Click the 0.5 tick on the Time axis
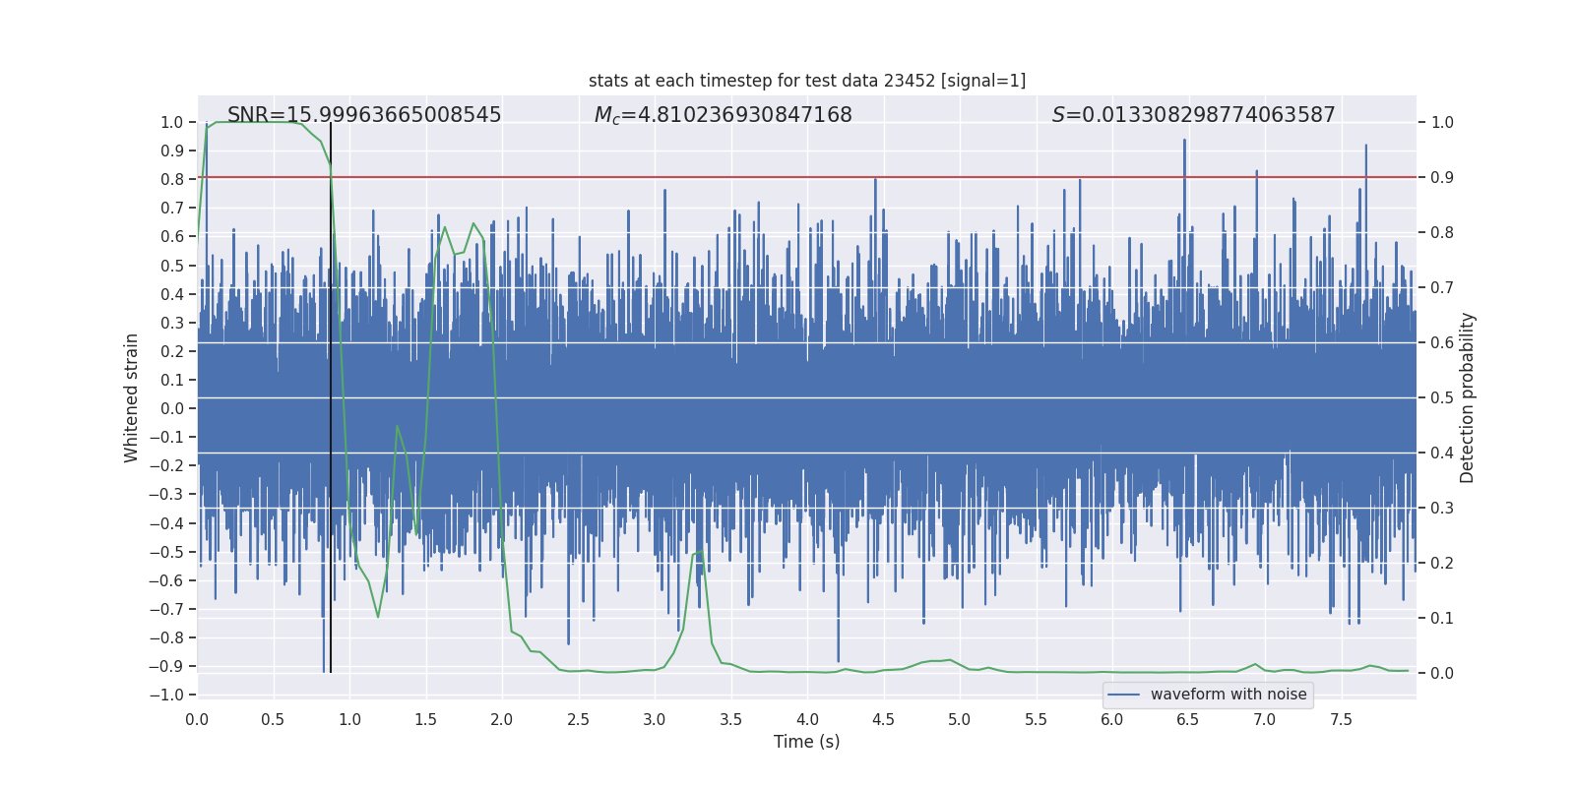1575x787 pixels. (x=274, y=719)
